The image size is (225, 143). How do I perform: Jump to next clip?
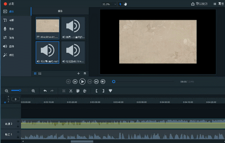[x=96, y=82]
